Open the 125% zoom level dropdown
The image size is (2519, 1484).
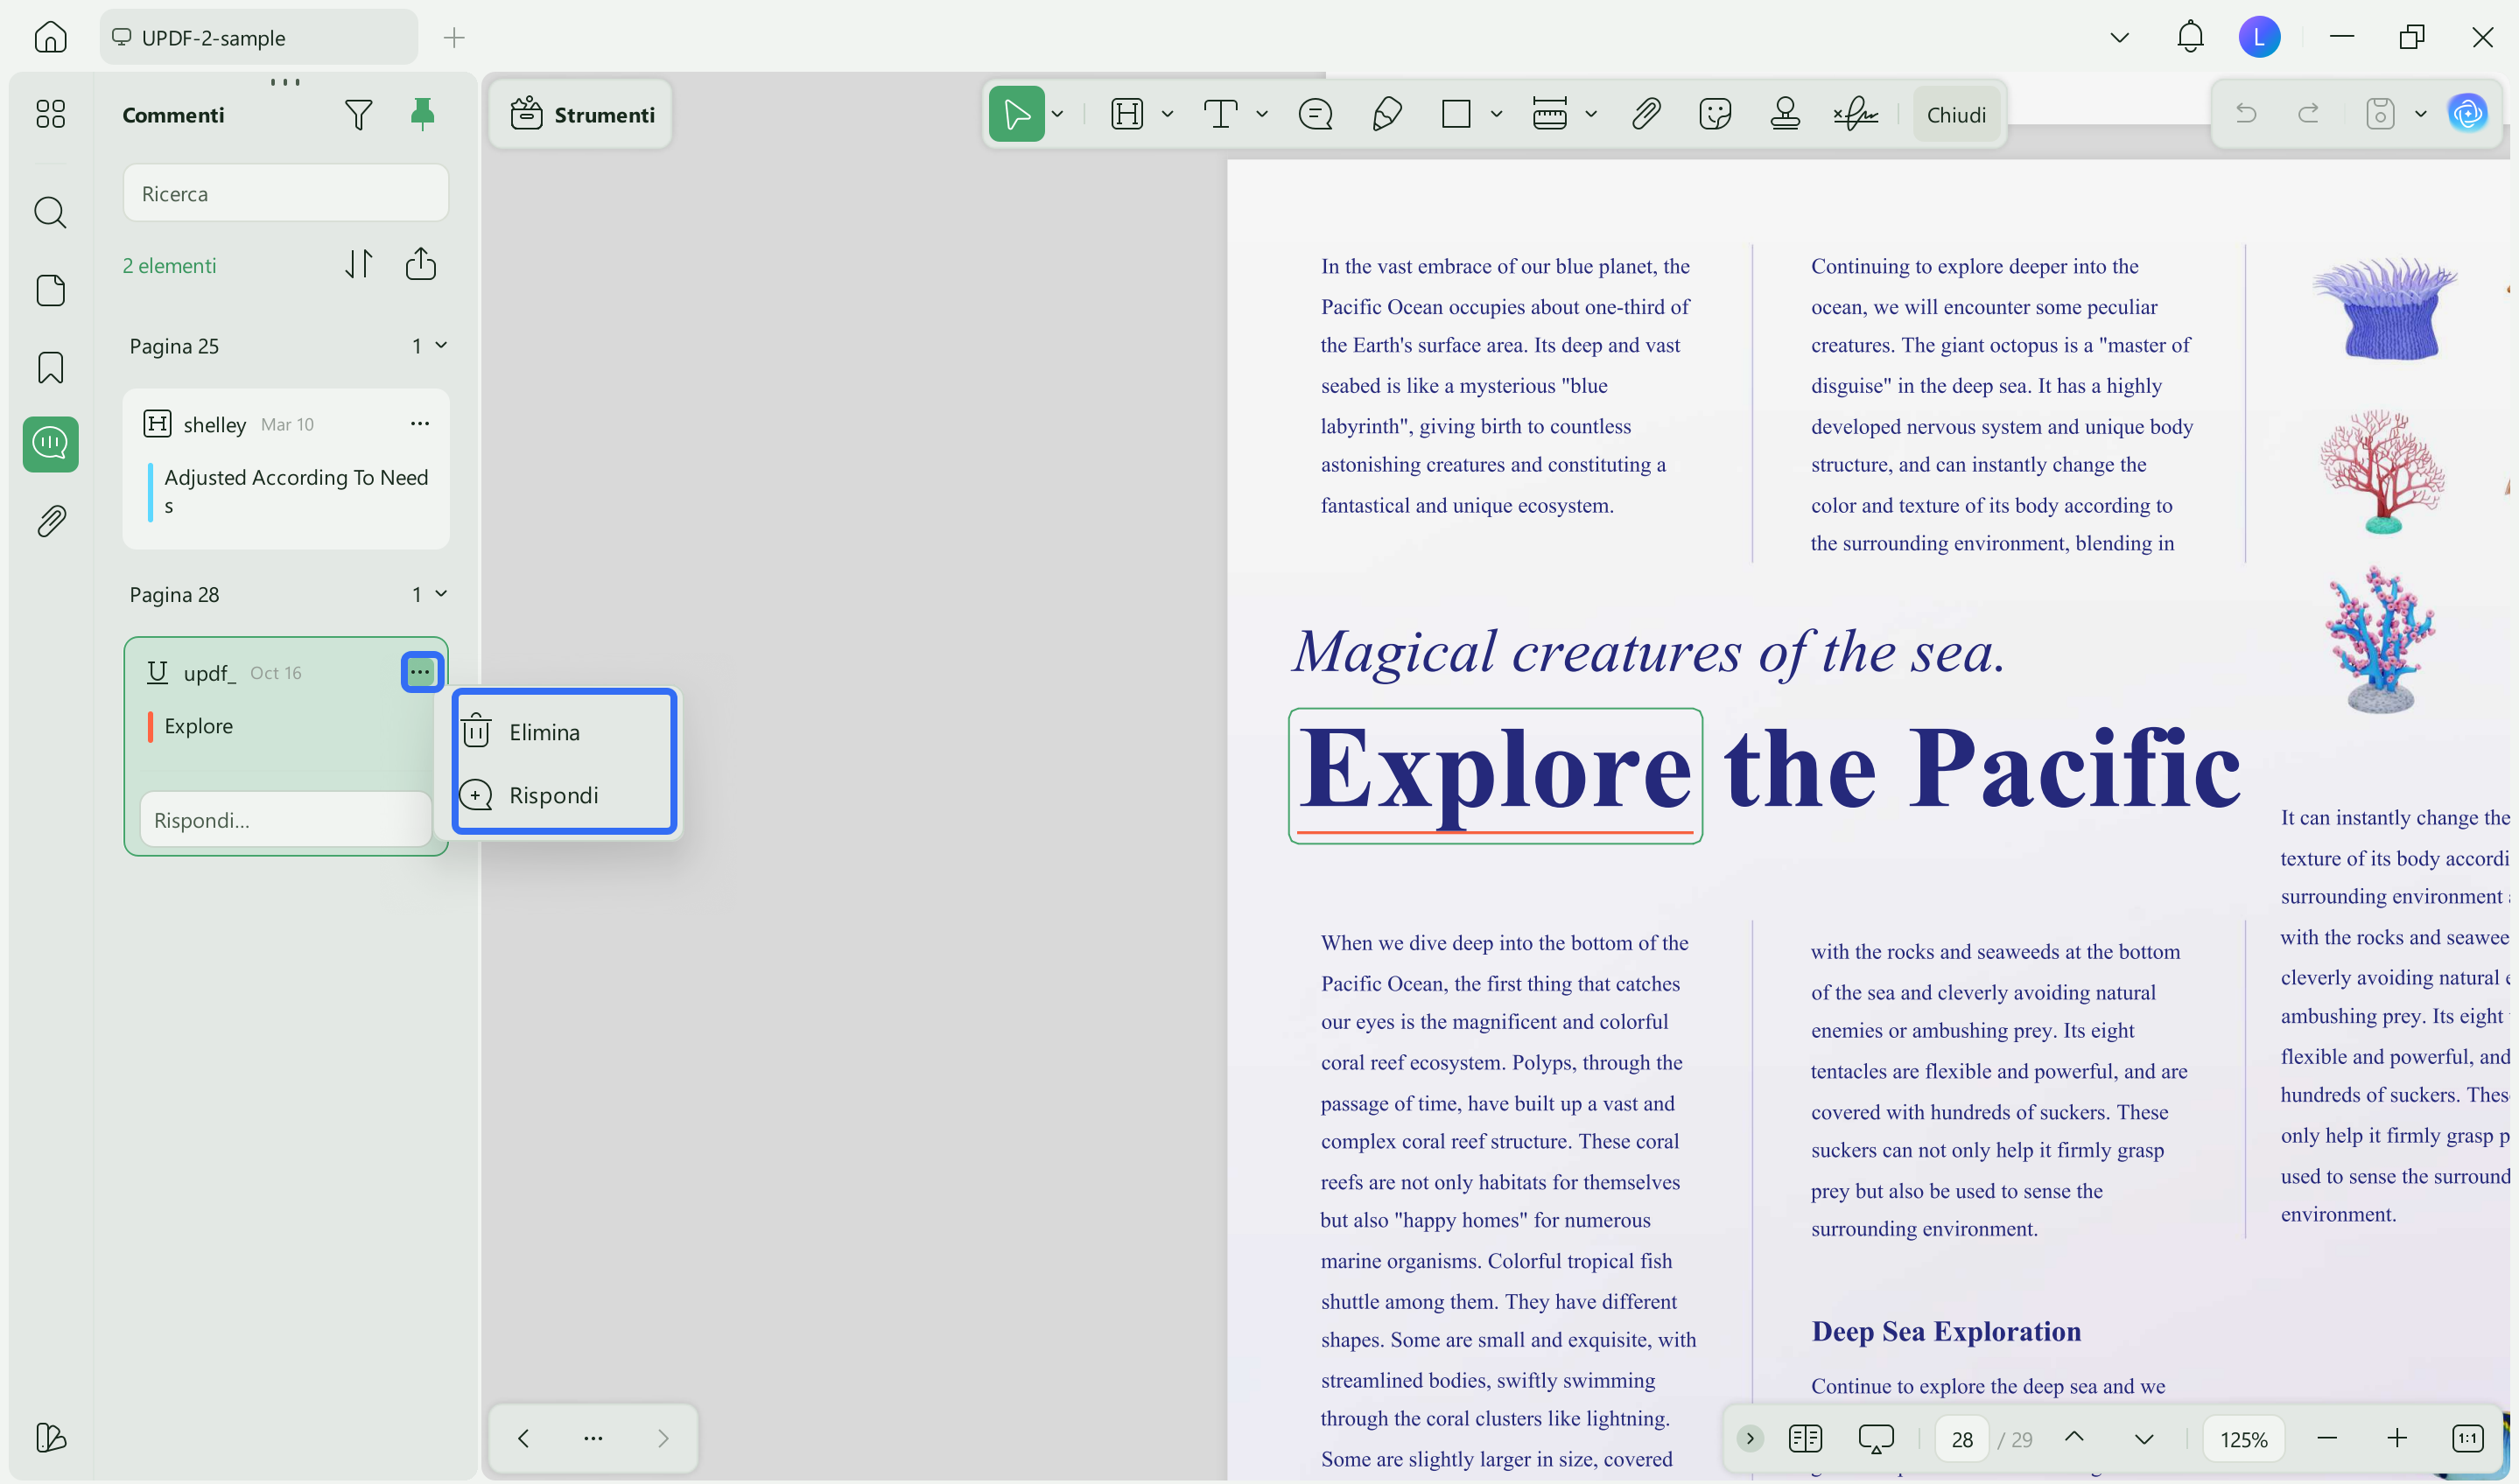(2243, 1439)
